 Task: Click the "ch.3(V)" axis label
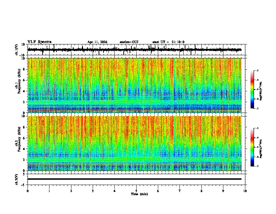17,179
